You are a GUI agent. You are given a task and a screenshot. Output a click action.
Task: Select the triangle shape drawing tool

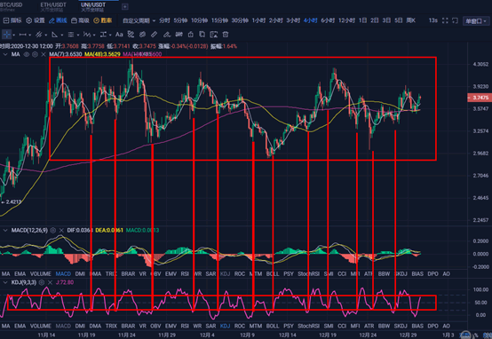(x=54, y=35)
